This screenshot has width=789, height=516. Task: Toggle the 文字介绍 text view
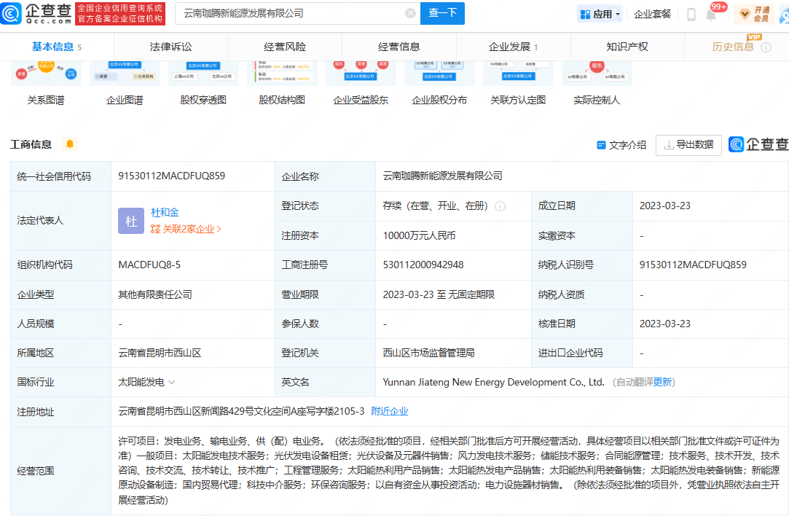(x=621, y=145)
